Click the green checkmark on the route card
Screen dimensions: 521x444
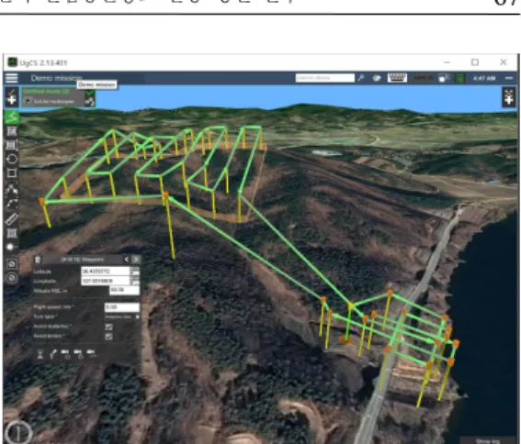point(90,93)
